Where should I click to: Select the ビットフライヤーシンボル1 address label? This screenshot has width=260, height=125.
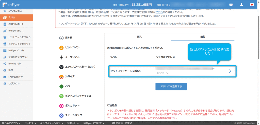125,71
